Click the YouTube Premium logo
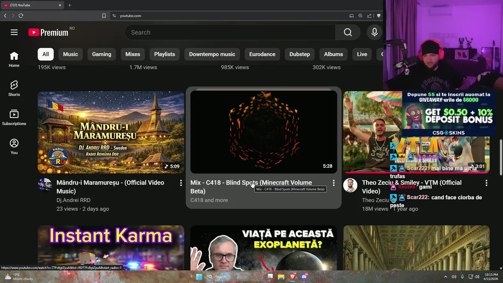 point(48,33)
